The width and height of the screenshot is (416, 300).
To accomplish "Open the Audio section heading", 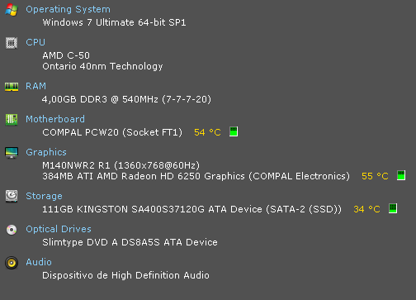I will coord(39,262).
